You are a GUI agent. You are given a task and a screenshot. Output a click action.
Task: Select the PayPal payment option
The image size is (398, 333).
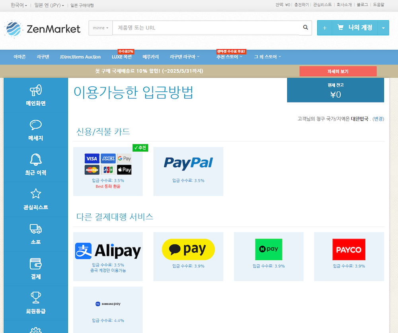[188, 171]
